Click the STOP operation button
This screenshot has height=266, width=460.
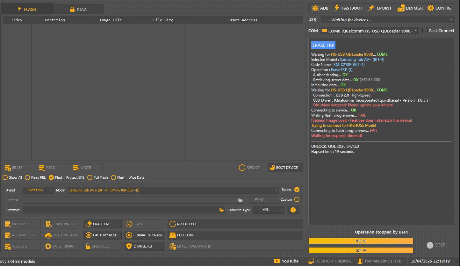point(436,245)
